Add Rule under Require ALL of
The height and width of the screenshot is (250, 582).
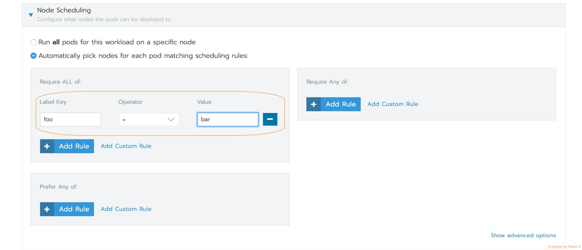[74, 147]
